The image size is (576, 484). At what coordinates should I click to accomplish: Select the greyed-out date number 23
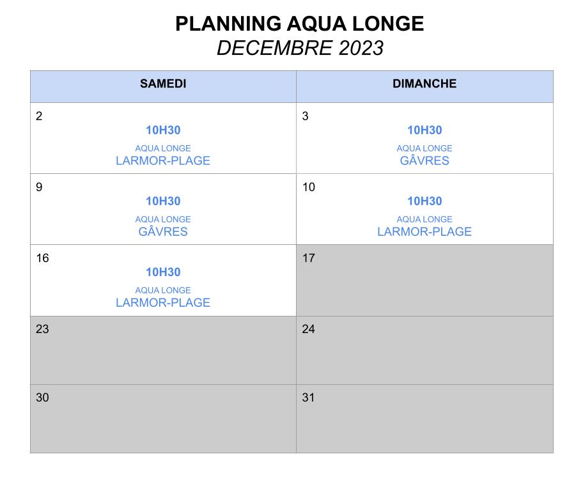click(x=42, y=329)
